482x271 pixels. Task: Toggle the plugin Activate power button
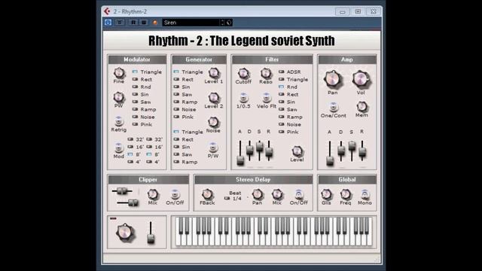[108, 23]
